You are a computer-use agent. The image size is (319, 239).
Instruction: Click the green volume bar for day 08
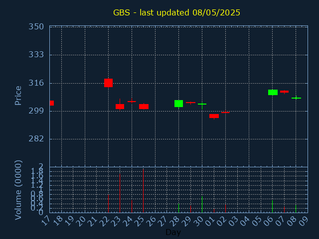pos(296,209)
